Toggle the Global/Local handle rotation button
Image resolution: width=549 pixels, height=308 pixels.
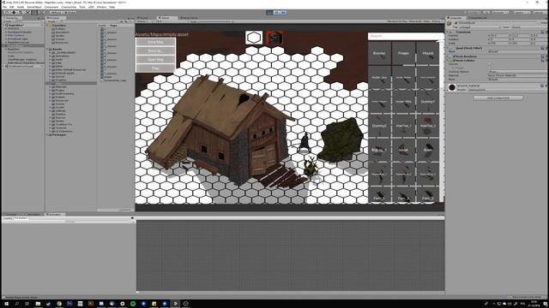pos(71,12)
